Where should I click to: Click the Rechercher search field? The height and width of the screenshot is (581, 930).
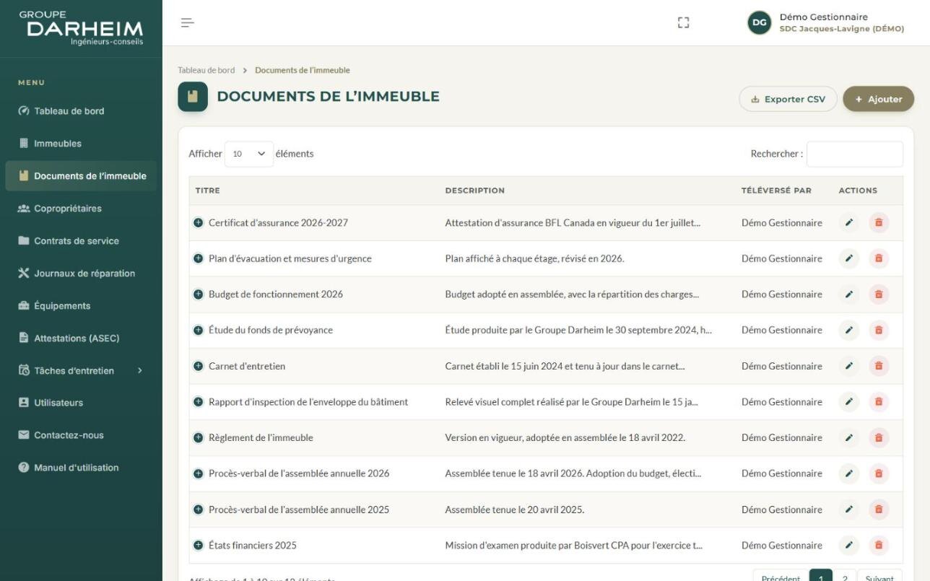click(x=855, y=154)
